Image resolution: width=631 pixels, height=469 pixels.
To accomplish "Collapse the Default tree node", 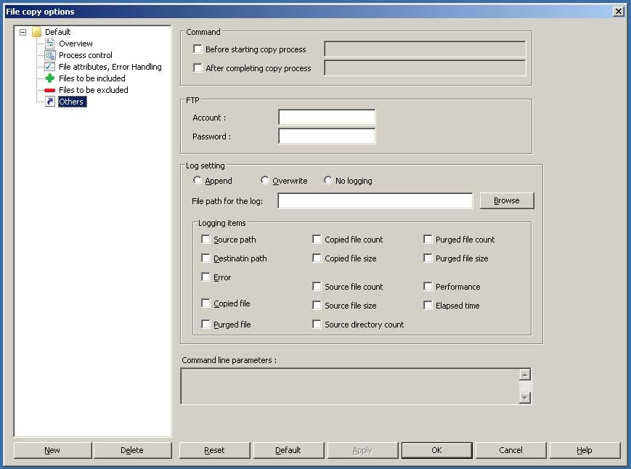I will point(23,32).
